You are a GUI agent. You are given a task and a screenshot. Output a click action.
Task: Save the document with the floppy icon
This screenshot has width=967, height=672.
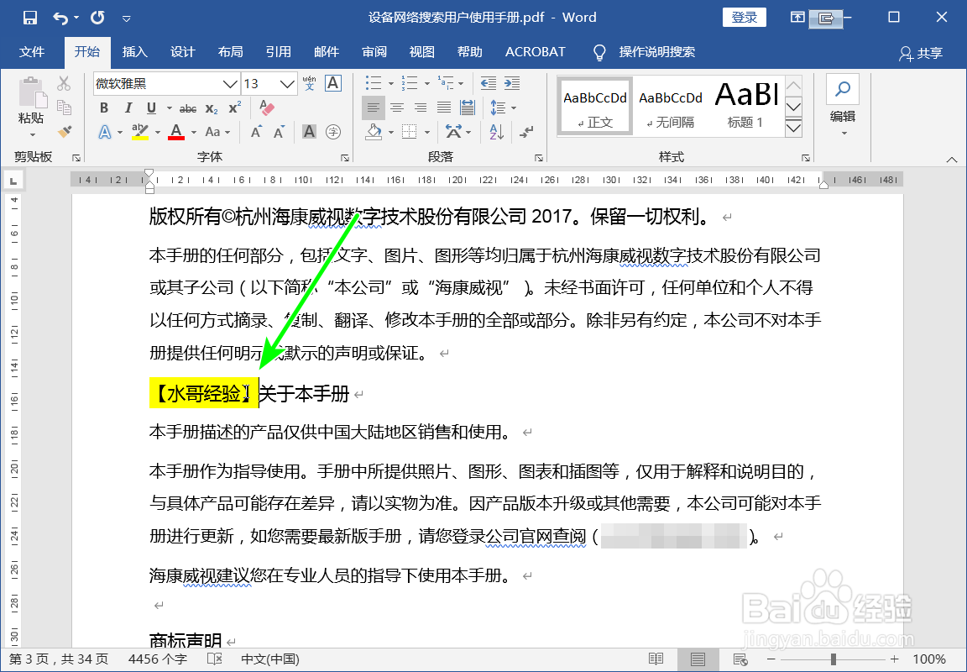(x=29, y=18)
